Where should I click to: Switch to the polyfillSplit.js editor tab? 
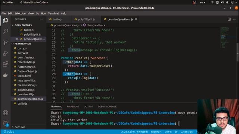(x=86, y=19)
